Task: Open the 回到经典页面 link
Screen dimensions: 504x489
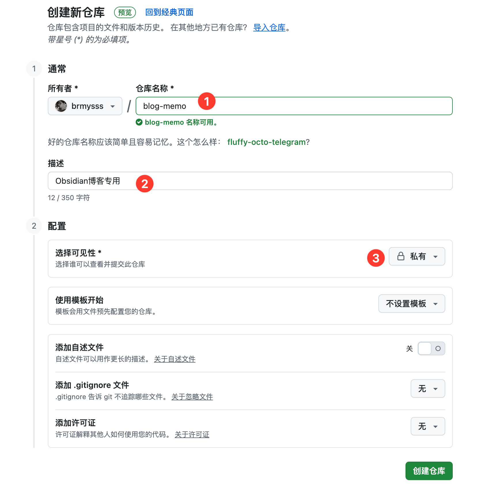Action: [x=169, y=12]
